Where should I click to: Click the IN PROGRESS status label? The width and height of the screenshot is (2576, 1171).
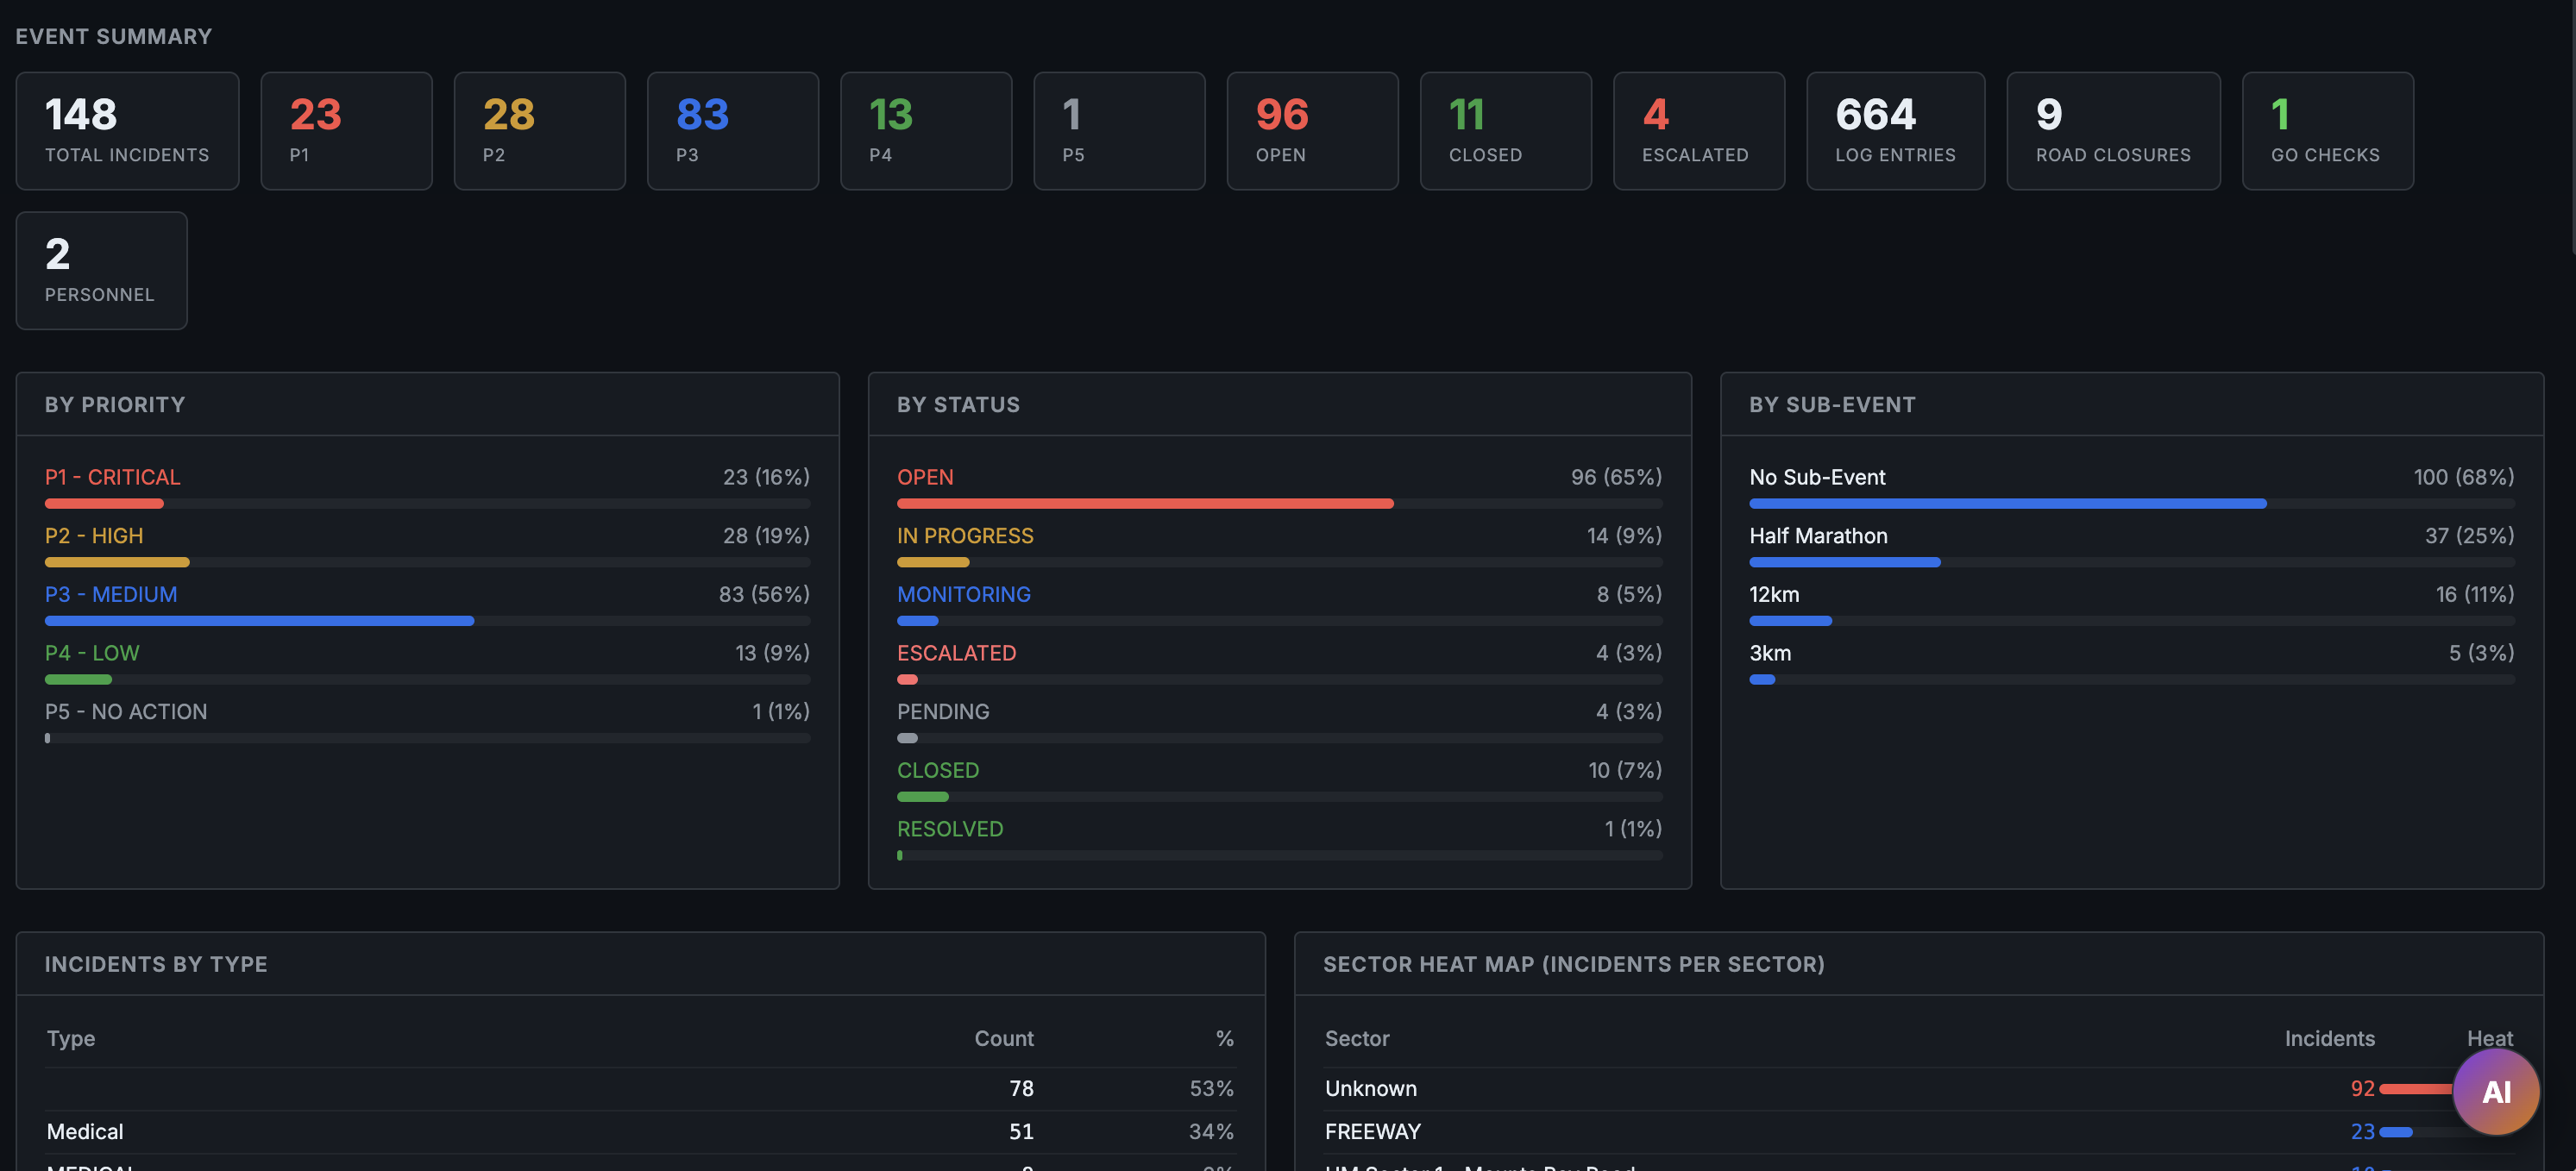(x=965, y=535)
